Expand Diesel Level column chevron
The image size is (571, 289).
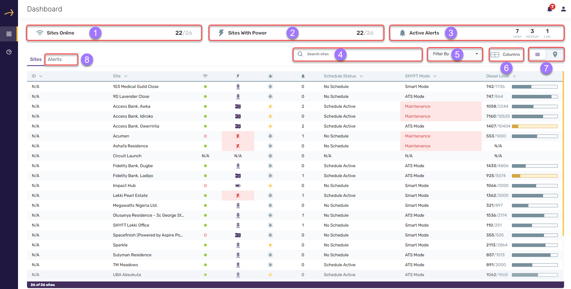tap(514, 76)
